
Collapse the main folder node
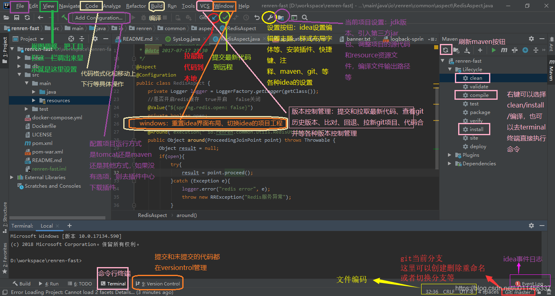click(27, 83)
